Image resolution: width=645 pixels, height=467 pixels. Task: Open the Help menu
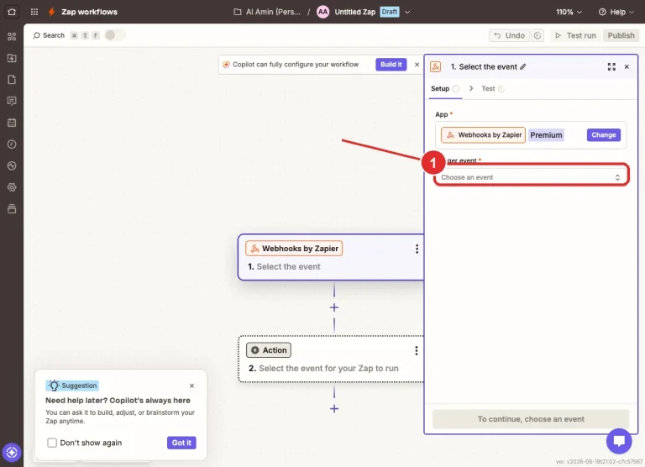(616, 12)
